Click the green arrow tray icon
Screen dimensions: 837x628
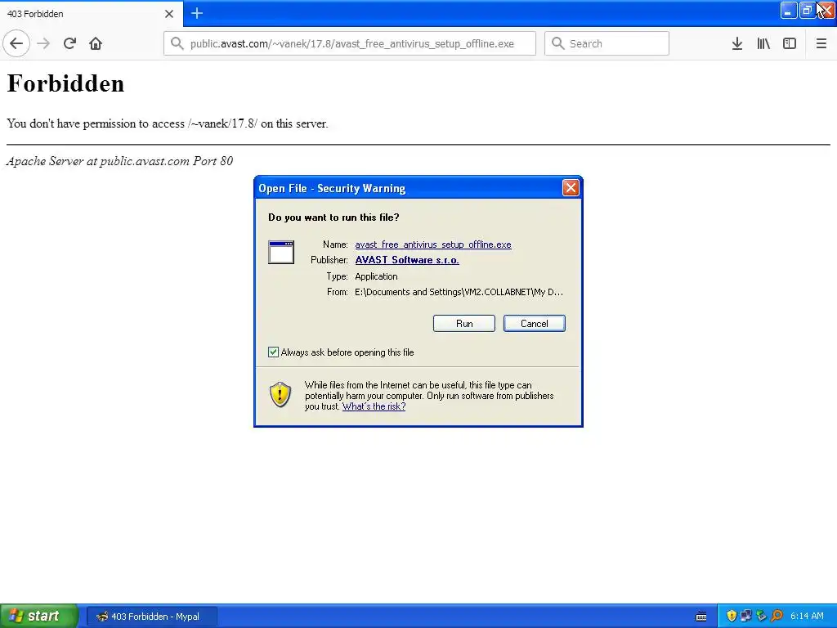(x=761, y=617)
